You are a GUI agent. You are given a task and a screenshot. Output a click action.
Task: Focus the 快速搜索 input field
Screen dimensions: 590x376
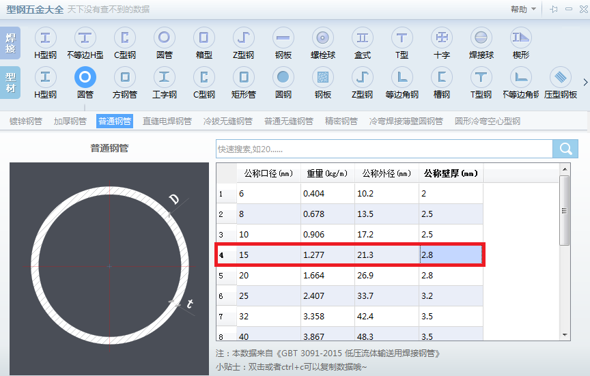click(x=384, y=149)
